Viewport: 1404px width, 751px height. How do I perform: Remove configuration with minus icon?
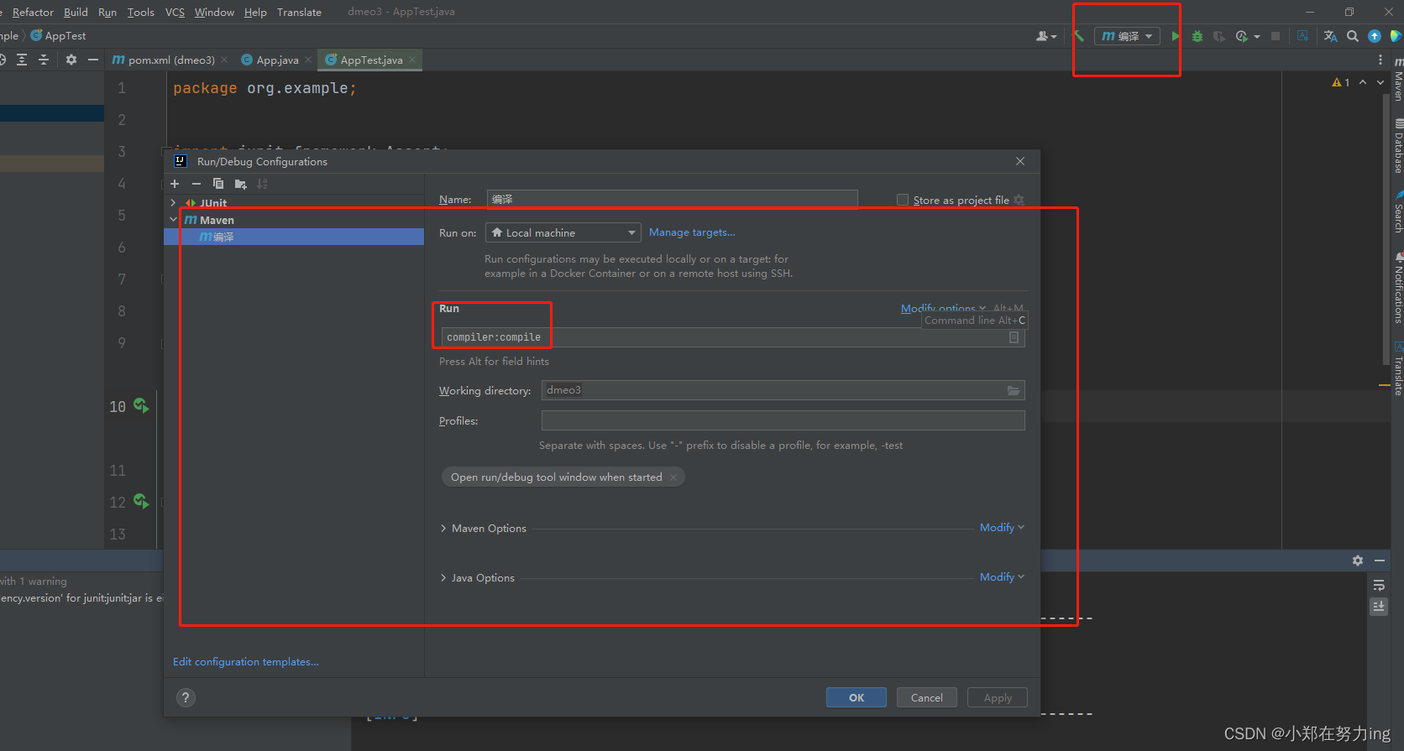196,184
